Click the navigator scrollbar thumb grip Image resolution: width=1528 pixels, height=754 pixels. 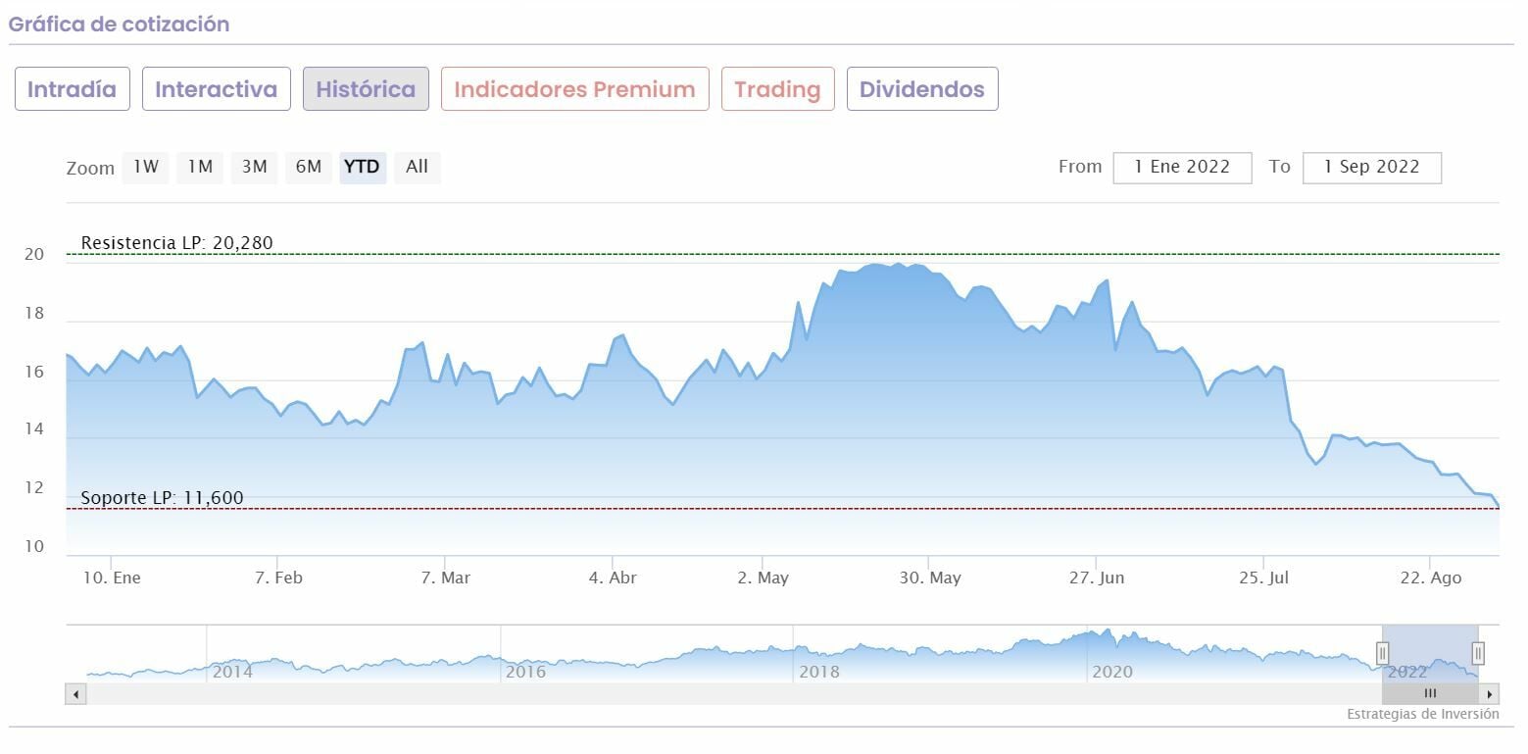(1430, 694)
